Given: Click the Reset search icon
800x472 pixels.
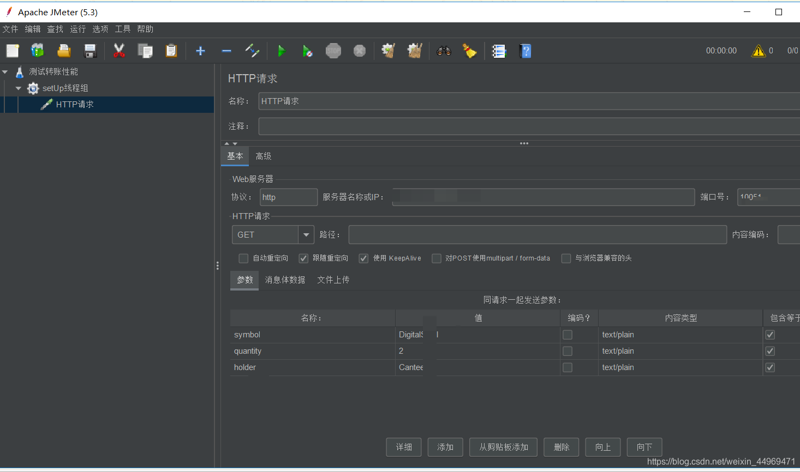Looking at the screenshot, I should point(470,51).
